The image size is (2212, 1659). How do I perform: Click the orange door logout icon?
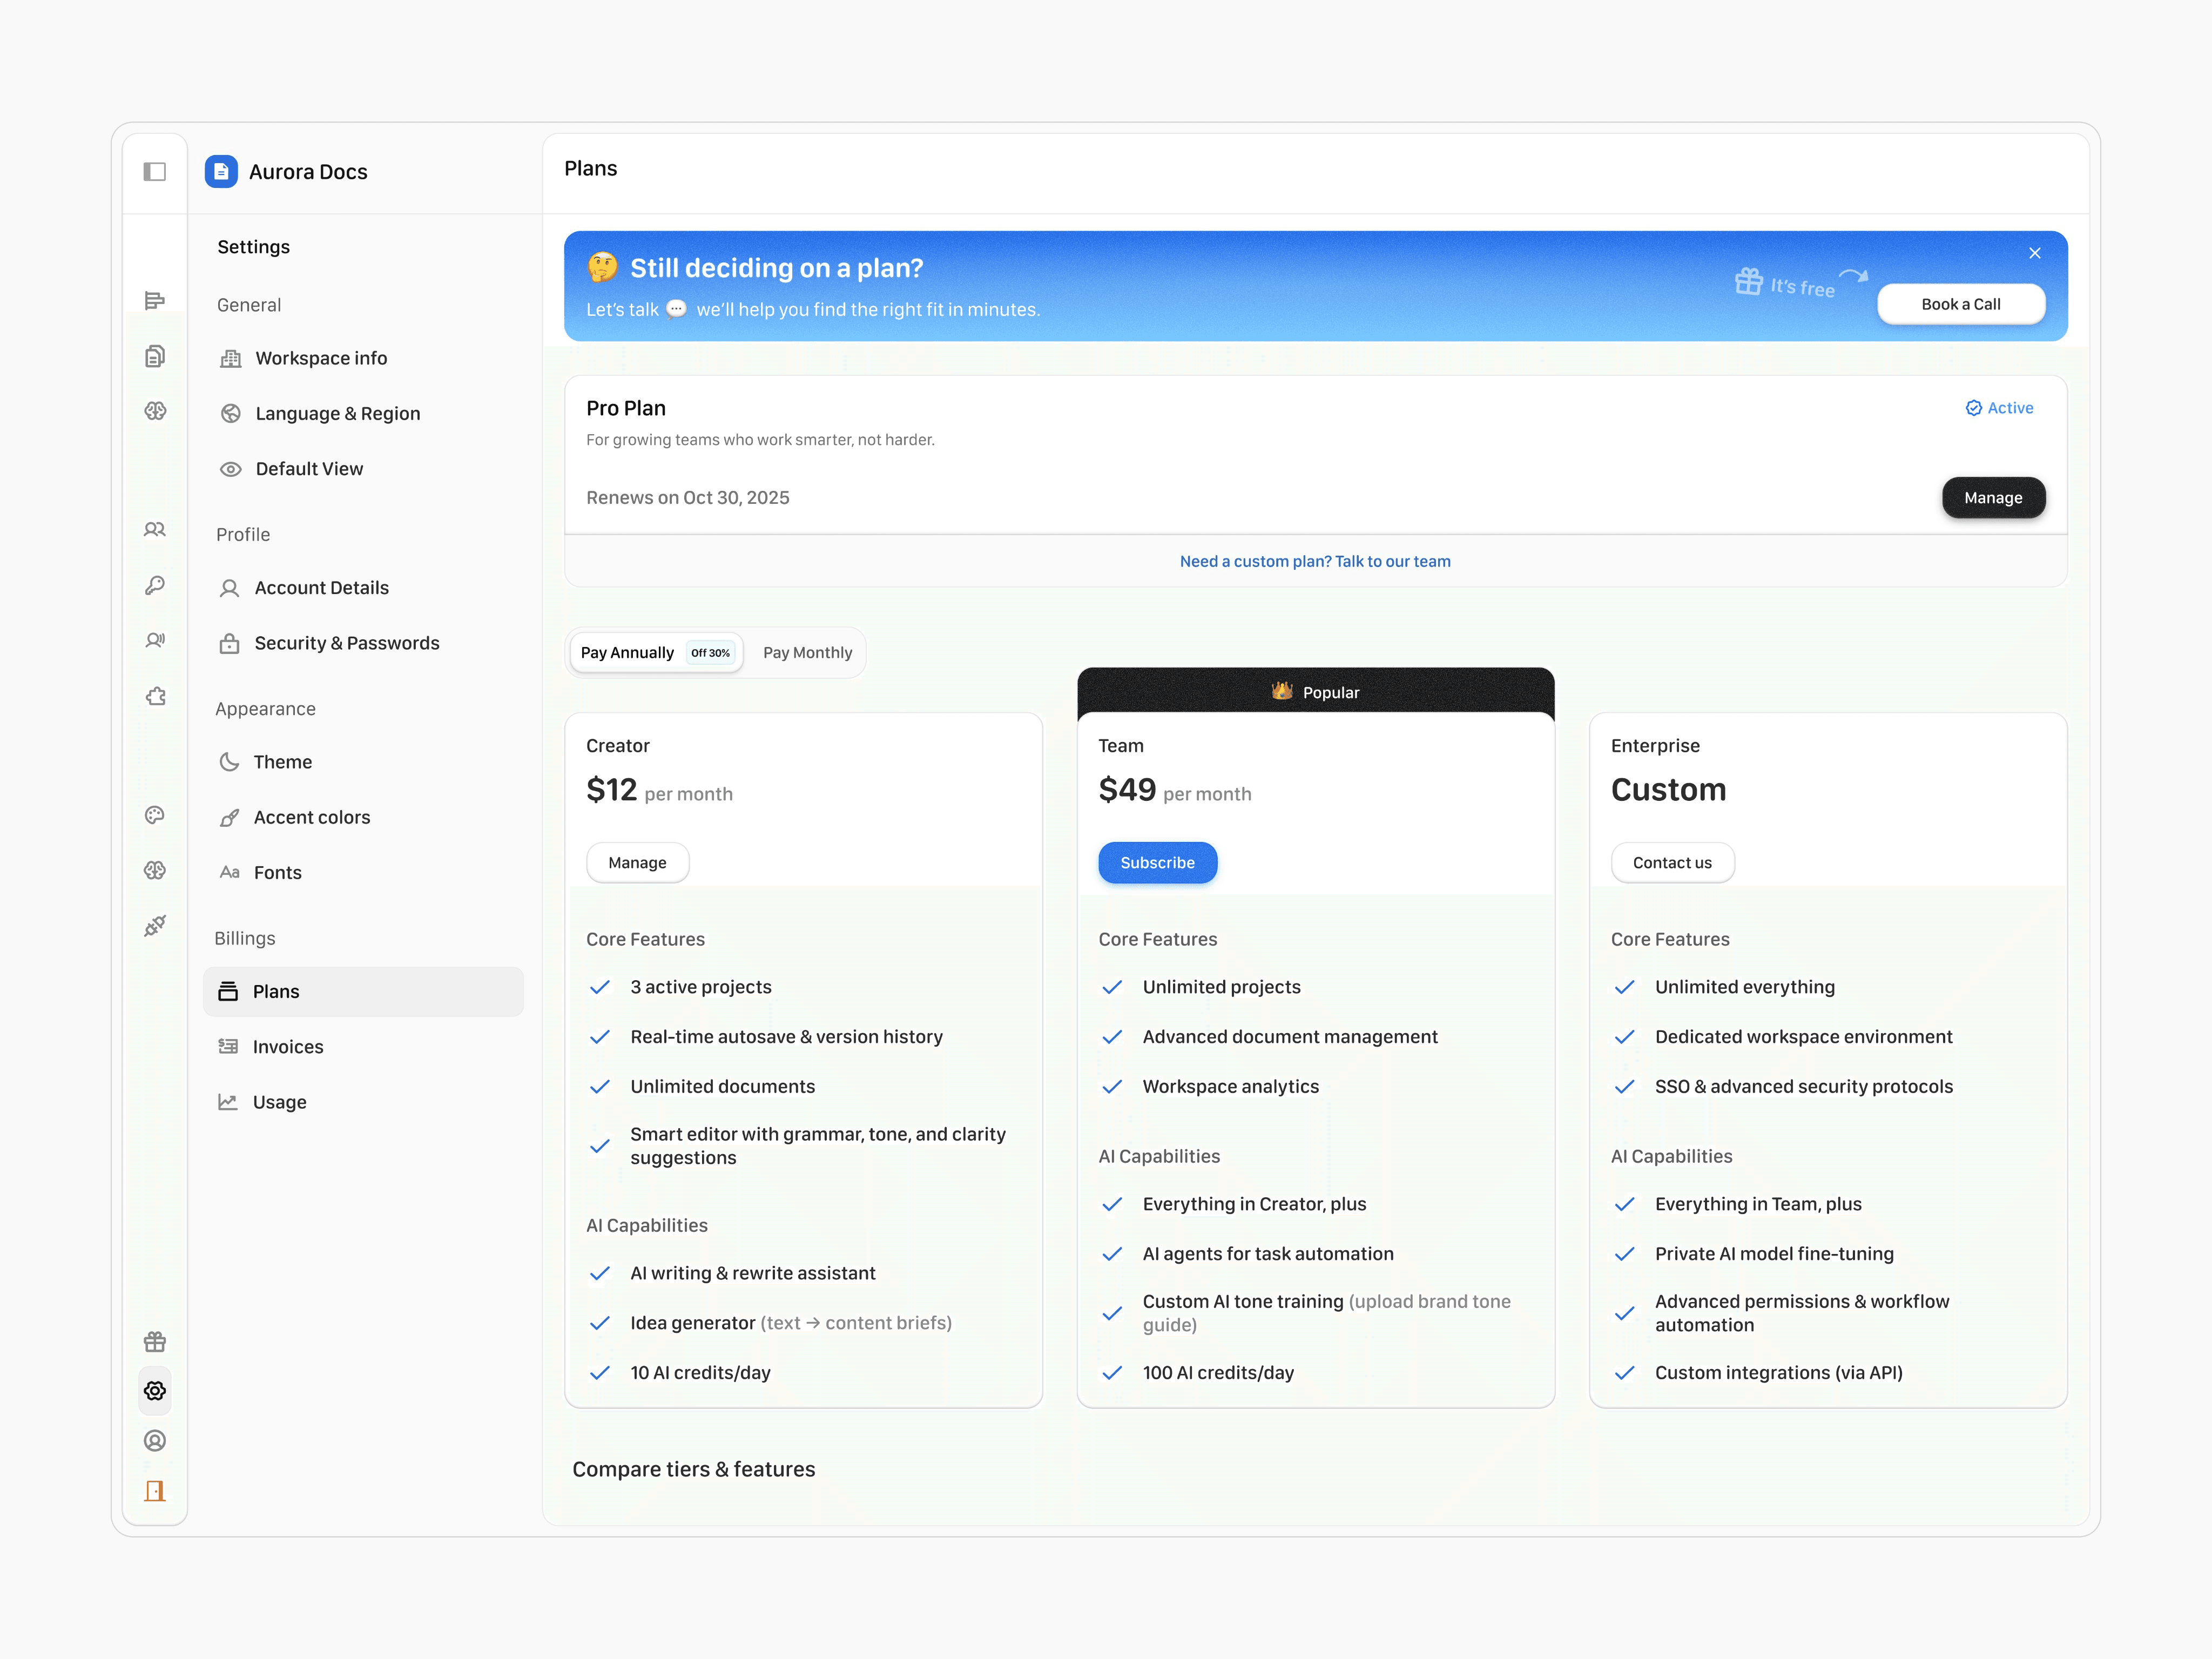point(155,1491)
